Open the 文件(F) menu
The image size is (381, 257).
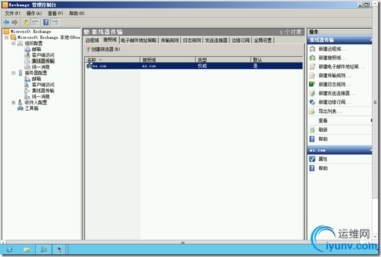(12, 13)
